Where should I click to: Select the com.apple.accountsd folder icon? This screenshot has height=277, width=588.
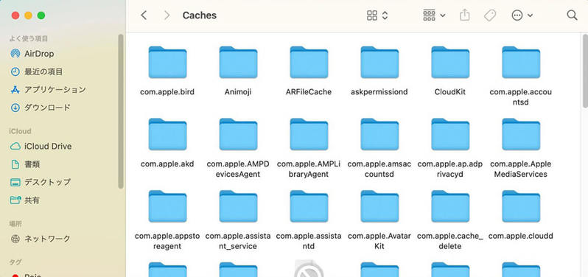(x=521, y=62)
